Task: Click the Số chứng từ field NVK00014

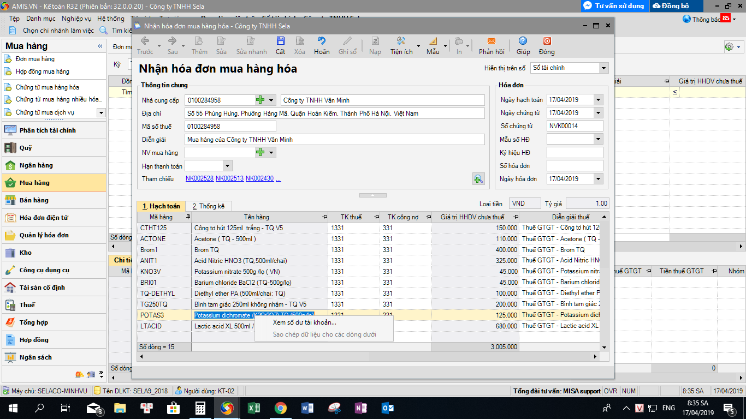Action: [x=575, y=126]
